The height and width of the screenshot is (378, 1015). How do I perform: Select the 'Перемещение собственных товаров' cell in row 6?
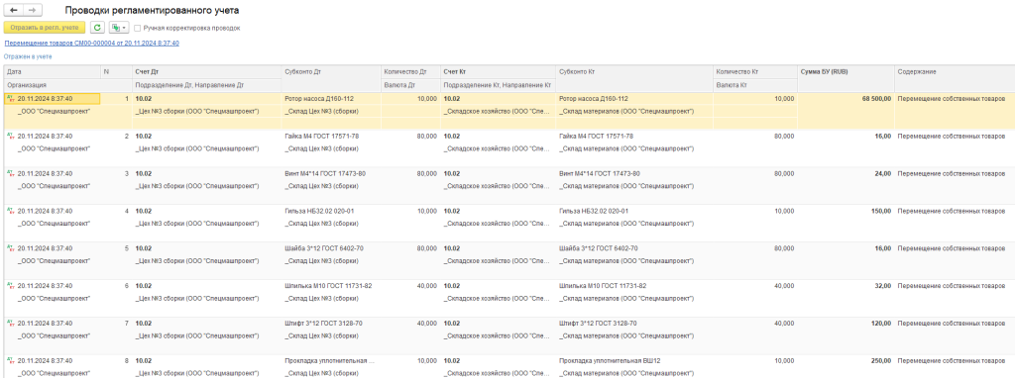(955, 286)
